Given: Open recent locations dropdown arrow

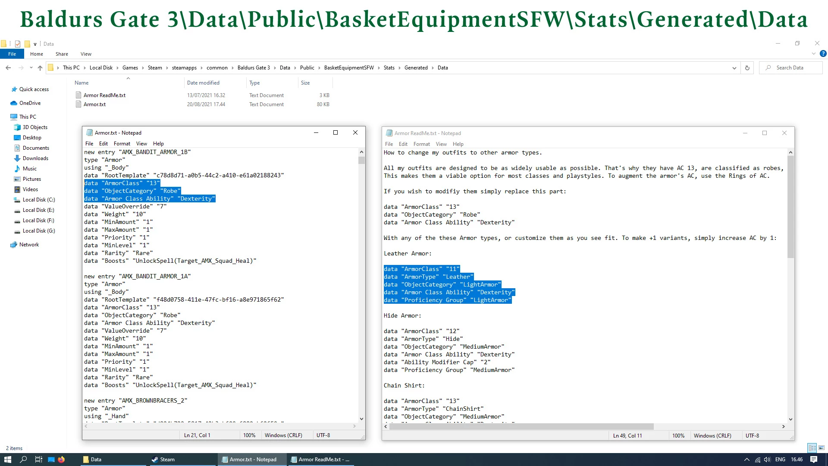Looking at the screenshot, I should click(31, 68).
